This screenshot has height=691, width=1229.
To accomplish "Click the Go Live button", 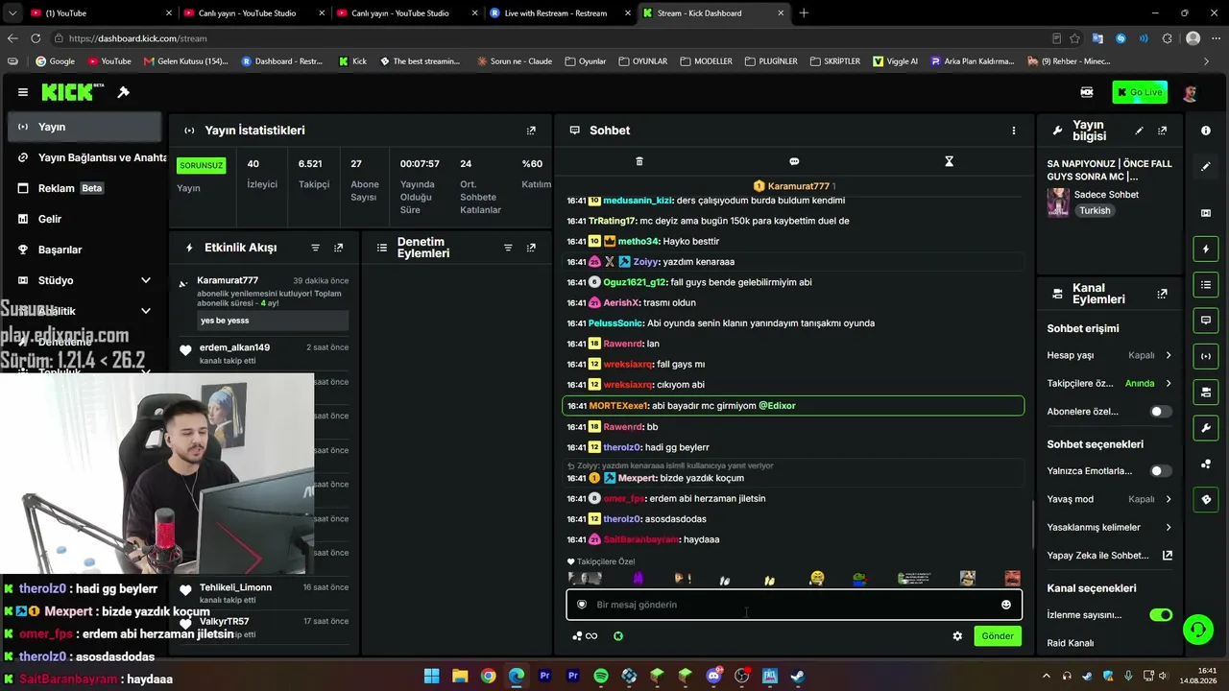I will [1140, 92].
